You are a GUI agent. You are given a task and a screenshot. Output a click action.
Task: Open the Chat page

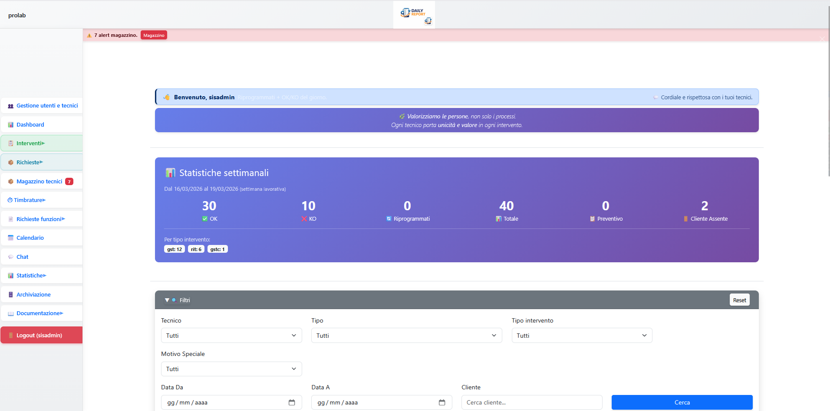pos(42,257)
